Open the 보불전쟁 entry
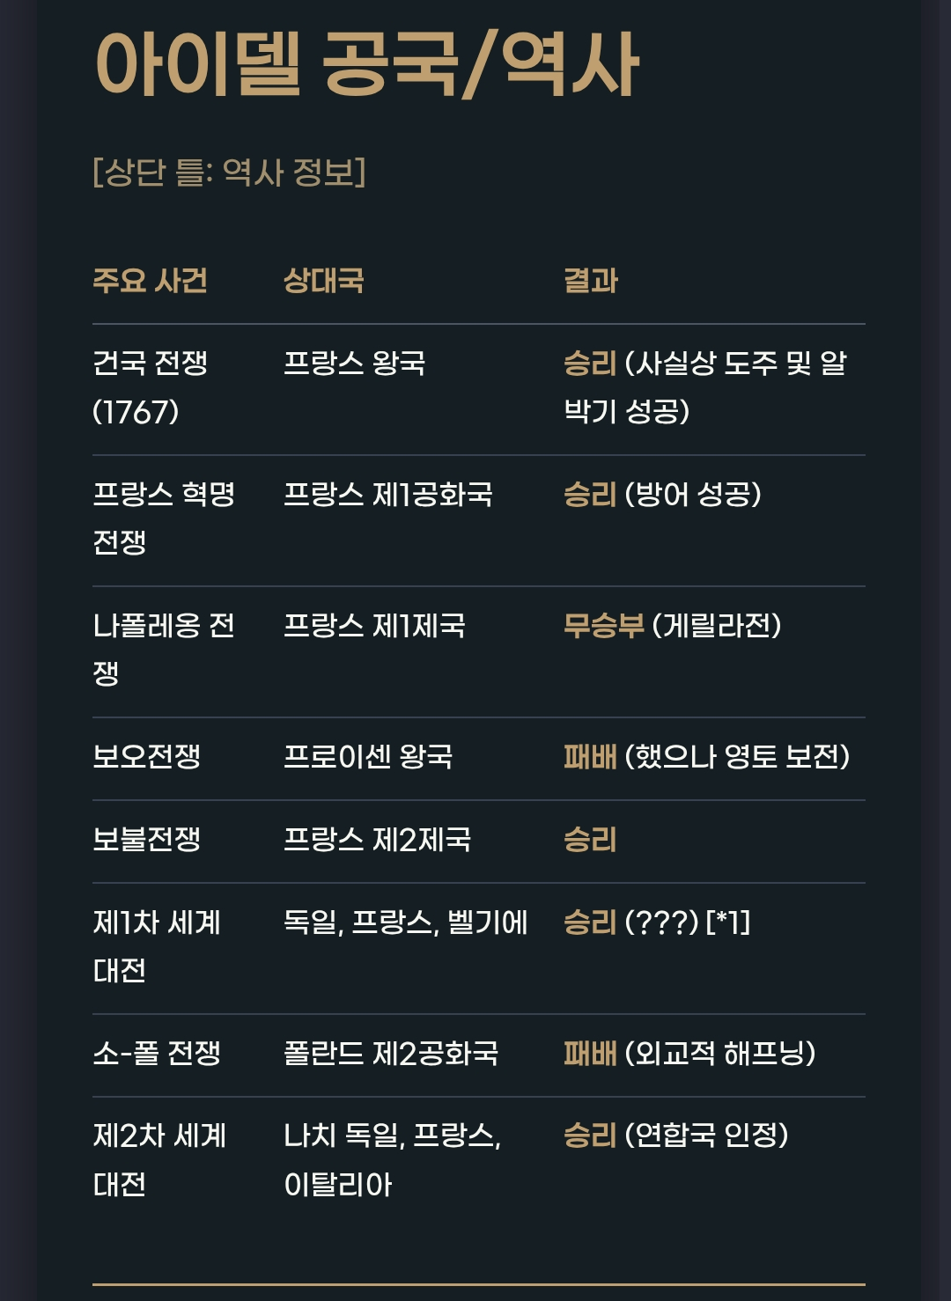The width and height of the screenshot is (951, 1301). point(147,839)
